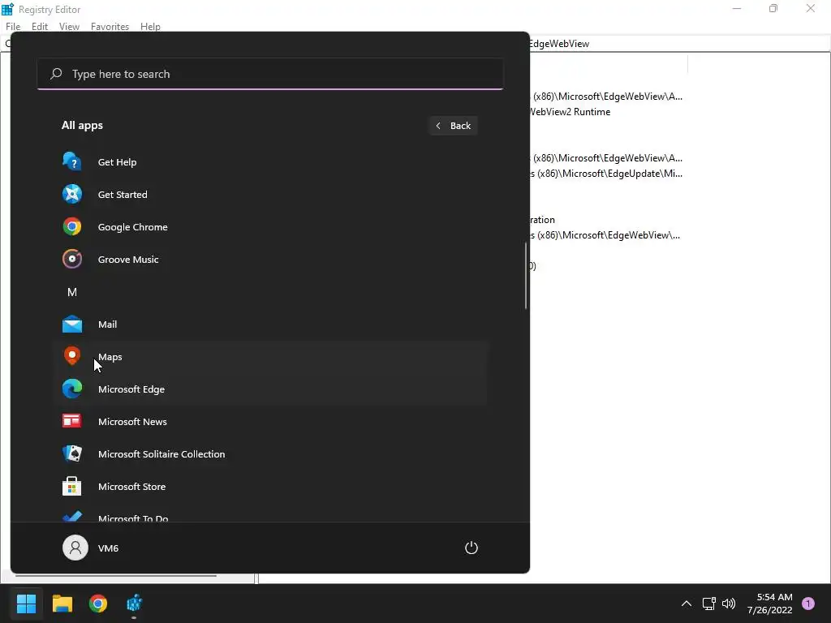
Task: Open VM6 user account avatar
Action: coord(75,548)
